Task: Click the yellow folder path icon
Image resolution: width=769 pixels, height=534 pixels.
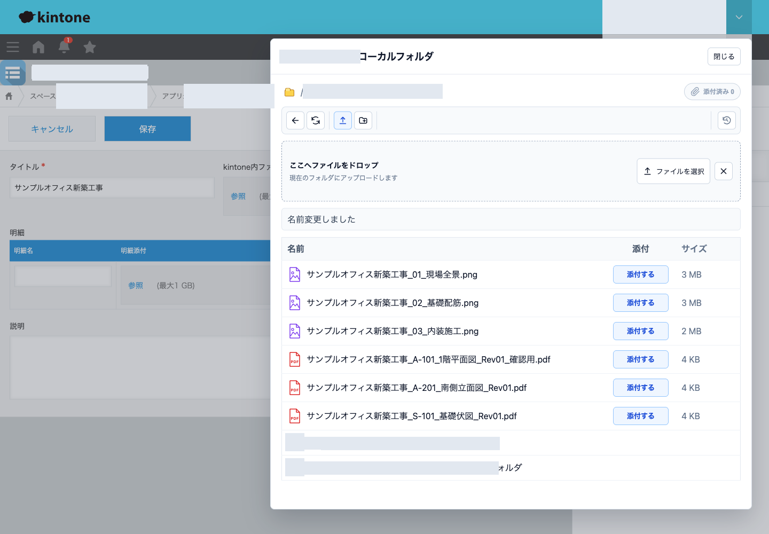Action: pos(289,92)
